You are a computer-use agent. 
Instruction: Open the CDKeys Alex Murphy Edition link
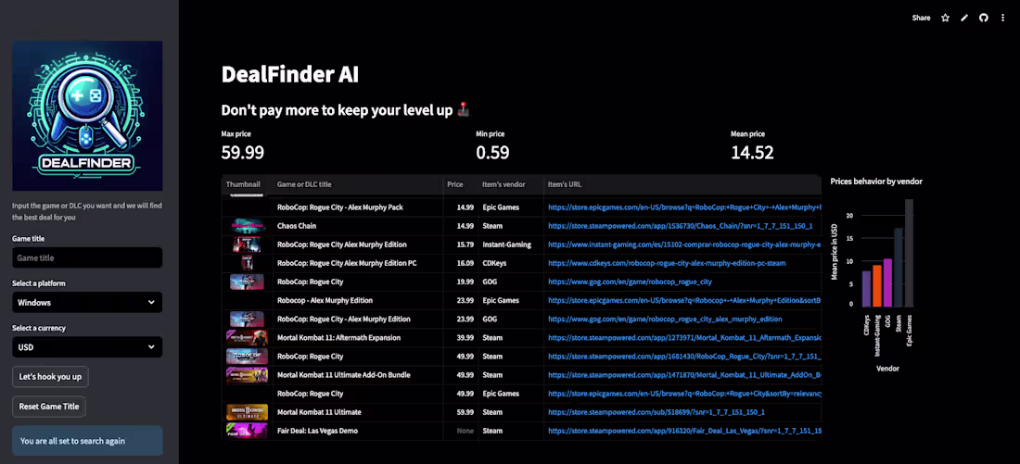coord(667,263)
